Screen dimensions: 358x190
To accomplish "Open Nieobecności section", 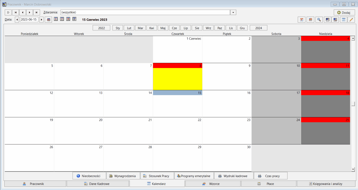I will point(89,176).
